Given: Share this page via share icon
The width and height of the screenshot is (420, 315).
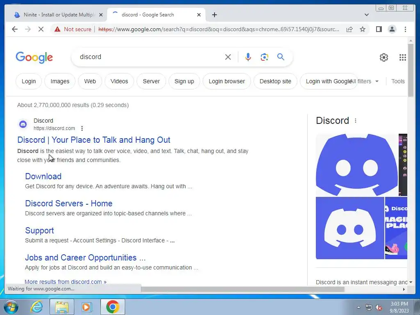Looking at the screenshot, I should tap(349, 29).
